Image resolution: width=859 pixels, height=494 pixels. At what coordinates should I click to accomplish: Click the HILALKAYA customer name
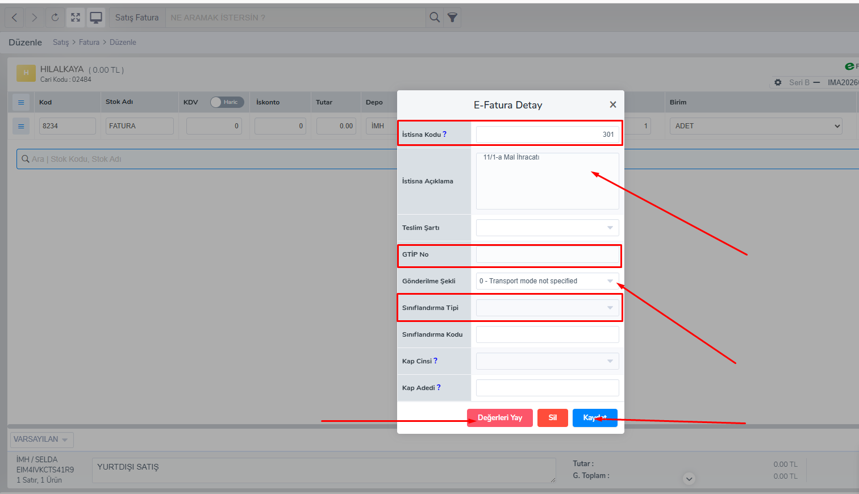pyautogui.click(x=62, y=69)
